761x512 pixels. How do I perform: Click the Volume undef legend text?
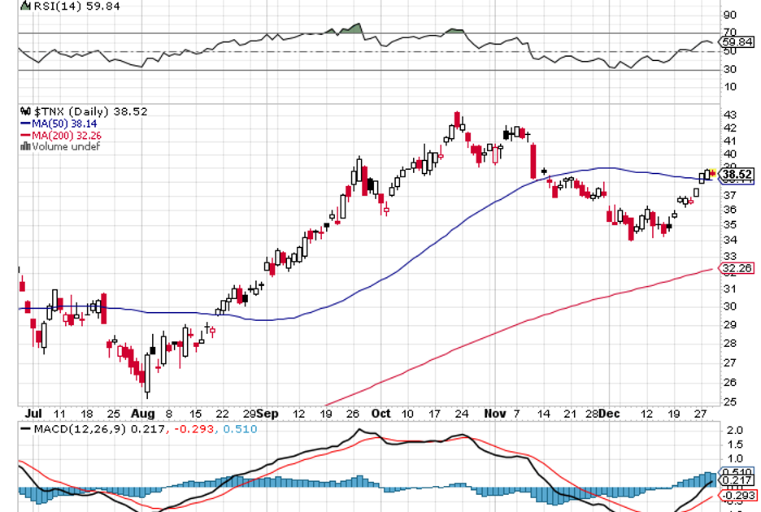[x=66, y=147]
